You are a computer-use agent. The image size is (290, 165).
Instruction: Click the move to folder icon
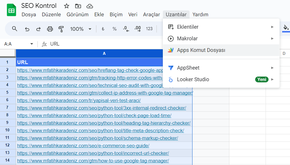(78, 6)
